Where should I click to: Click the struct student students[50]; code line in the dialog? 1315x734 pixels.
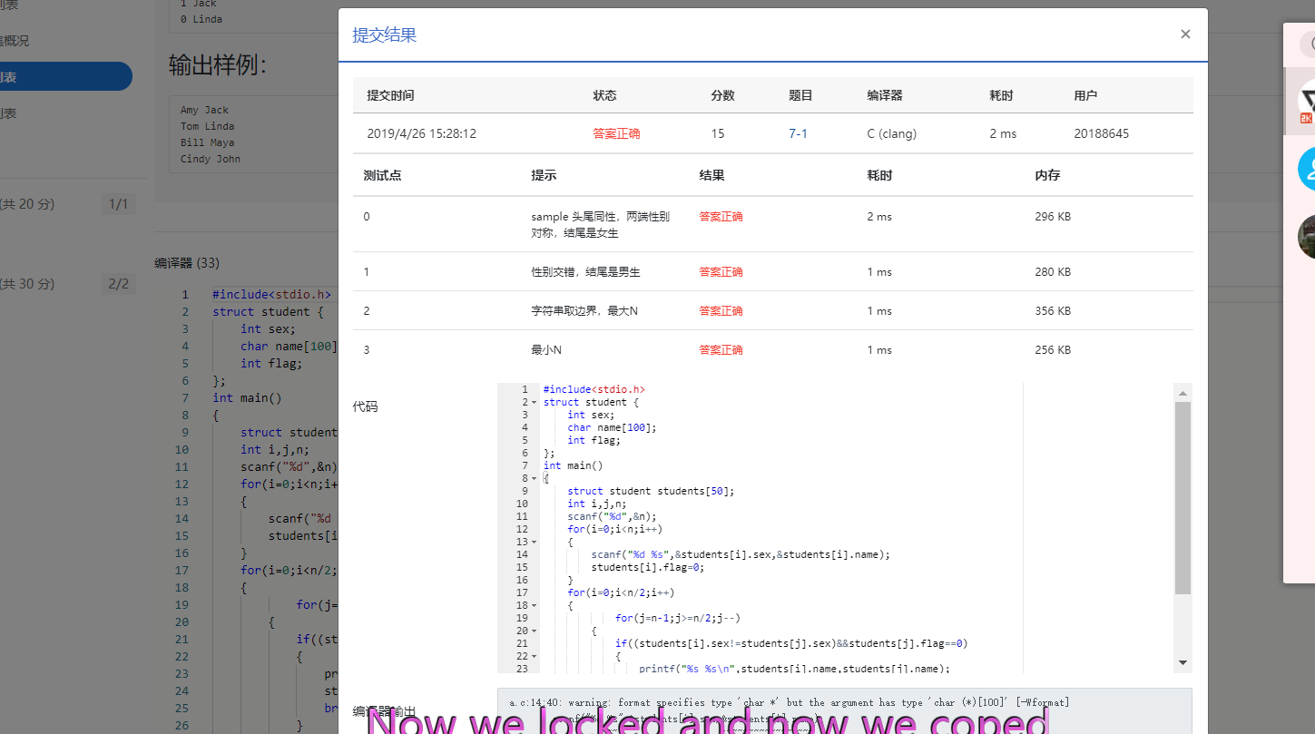[x=651, y=491]
